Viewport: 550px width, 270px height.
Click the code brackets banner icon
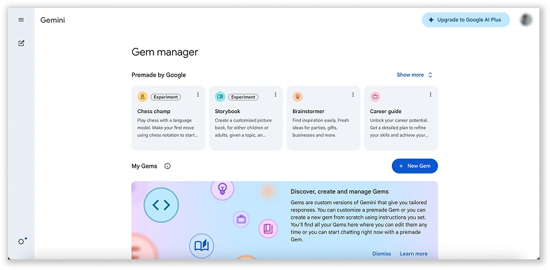[161, 205]
